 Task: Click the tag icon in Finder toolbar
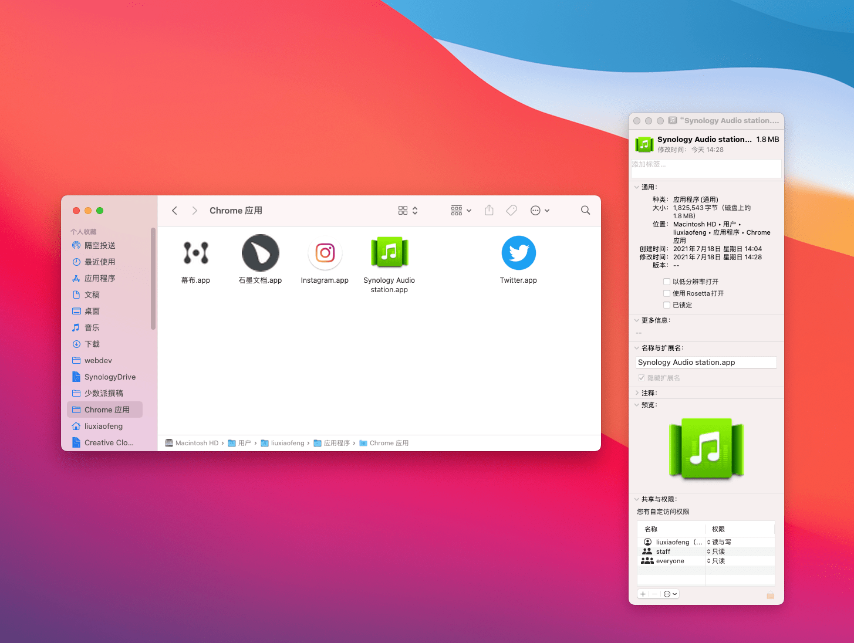pyautogui.click(x=512, y=210)
